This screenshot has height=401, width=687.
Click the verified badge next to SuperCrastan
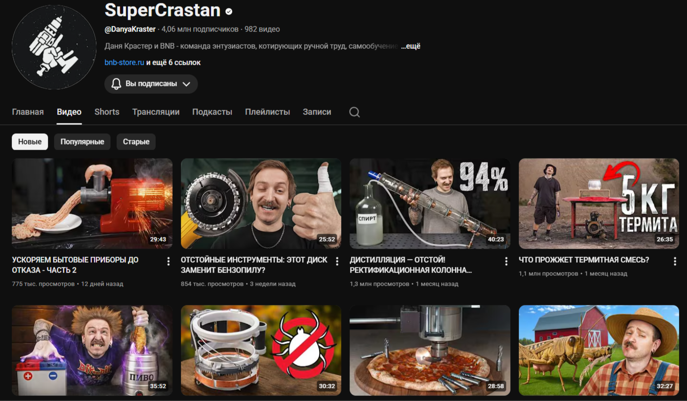pos(229,11)
